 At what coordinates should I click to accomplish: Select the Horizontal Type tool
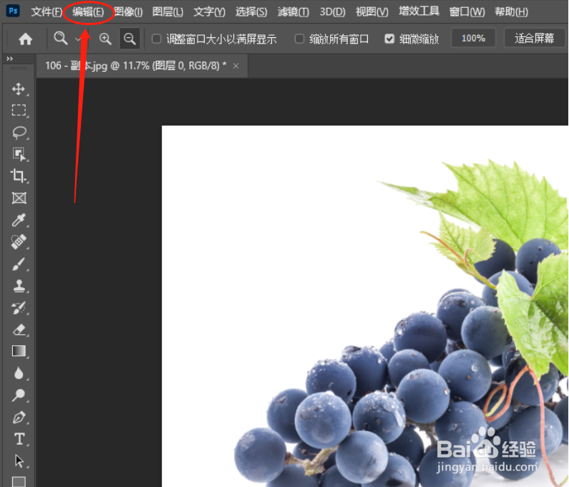[19, 439]
